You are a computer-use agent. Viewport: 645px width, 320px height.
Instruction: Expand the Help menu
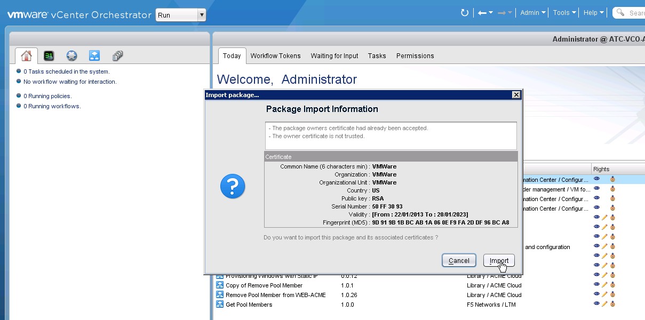coord(593,13)
